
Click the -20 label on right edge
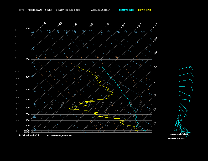[x=155, y=53]
